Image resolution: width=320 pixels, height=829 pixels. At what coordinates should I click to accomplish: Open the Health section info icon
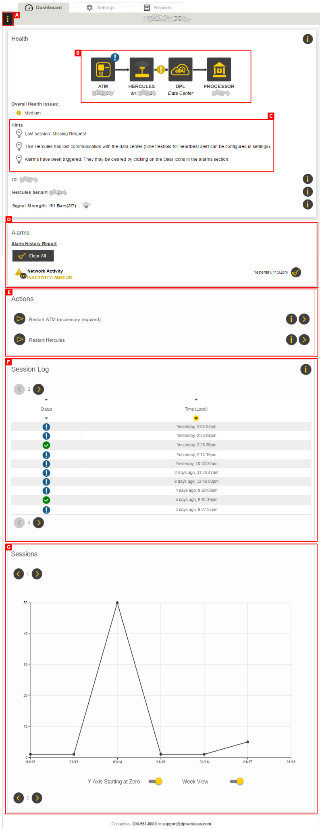tap(308, 39)
